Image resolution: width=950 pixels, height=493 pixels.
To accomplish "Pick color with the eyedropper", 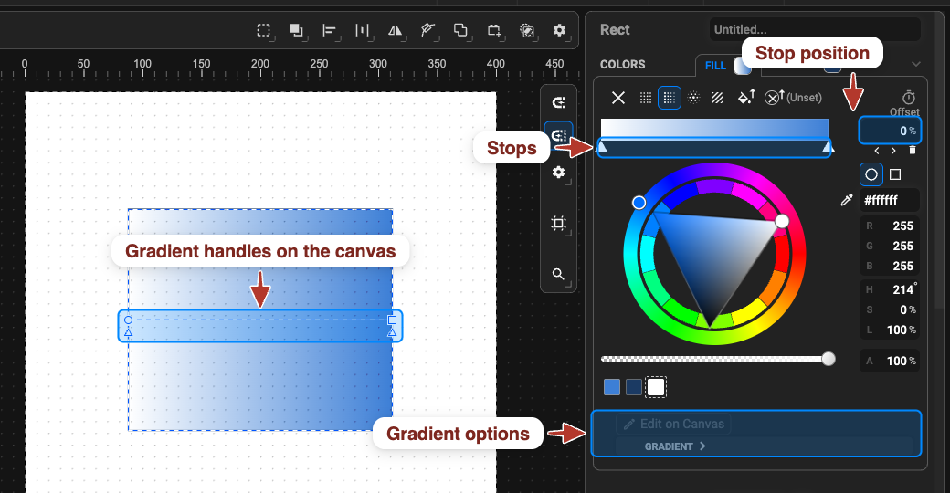I will (x=847, y=200).
